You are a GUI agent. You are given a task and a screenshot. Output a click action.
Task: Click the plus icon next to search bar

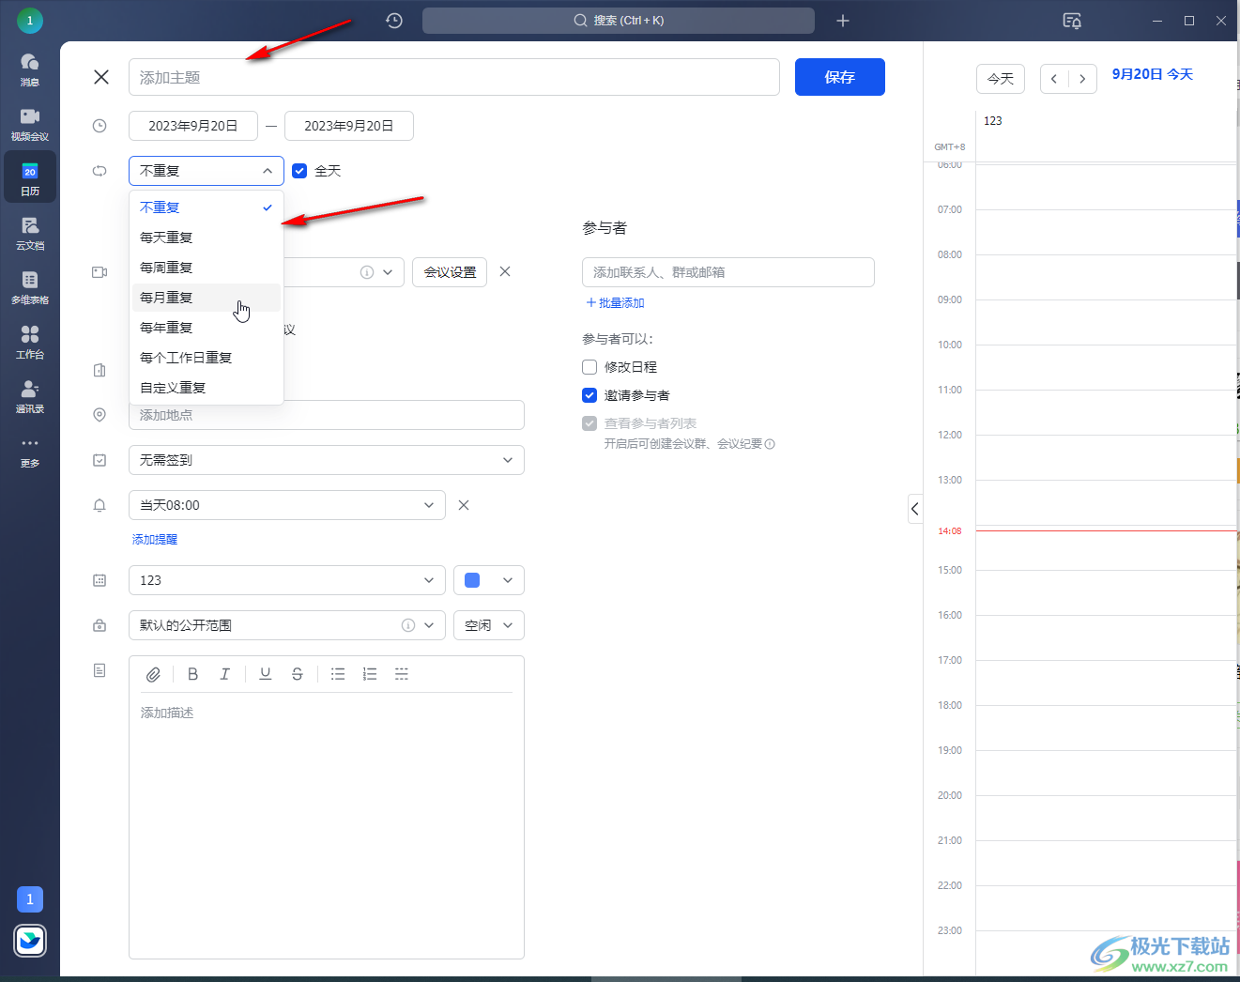coord(843,21)
